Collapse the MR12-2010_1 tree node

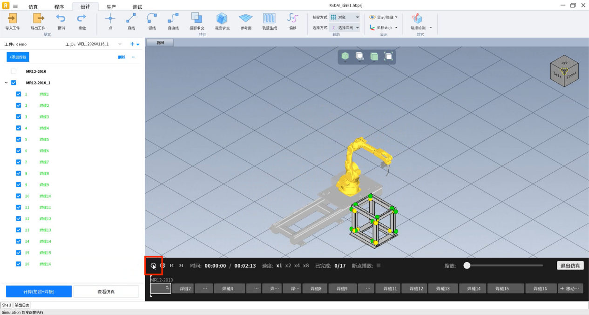[6, 83]
